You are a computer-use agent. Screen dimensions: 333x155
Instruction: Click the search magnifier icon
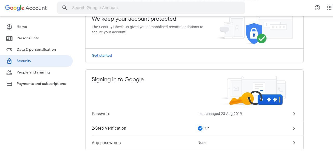pyautogui.click(x=64, y=8)
